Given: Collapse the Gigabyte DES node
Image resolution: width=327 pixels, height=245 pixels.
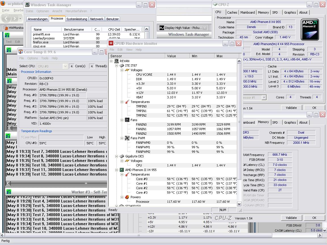Looking at the screenshot, I should coord(117,156).
